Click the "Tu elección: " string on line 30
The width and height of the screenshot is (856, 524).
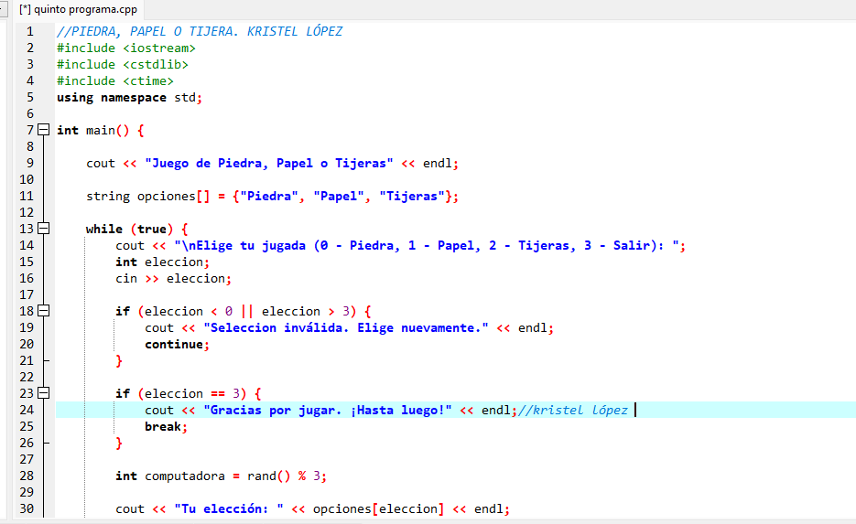point(229,508)
